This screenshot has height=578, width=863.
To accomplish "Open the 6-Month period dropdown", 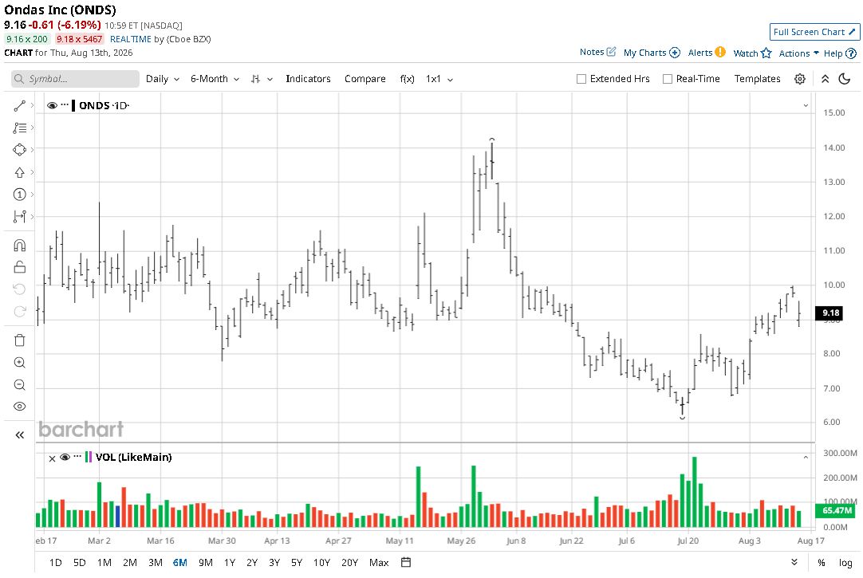I will point(215,79).
